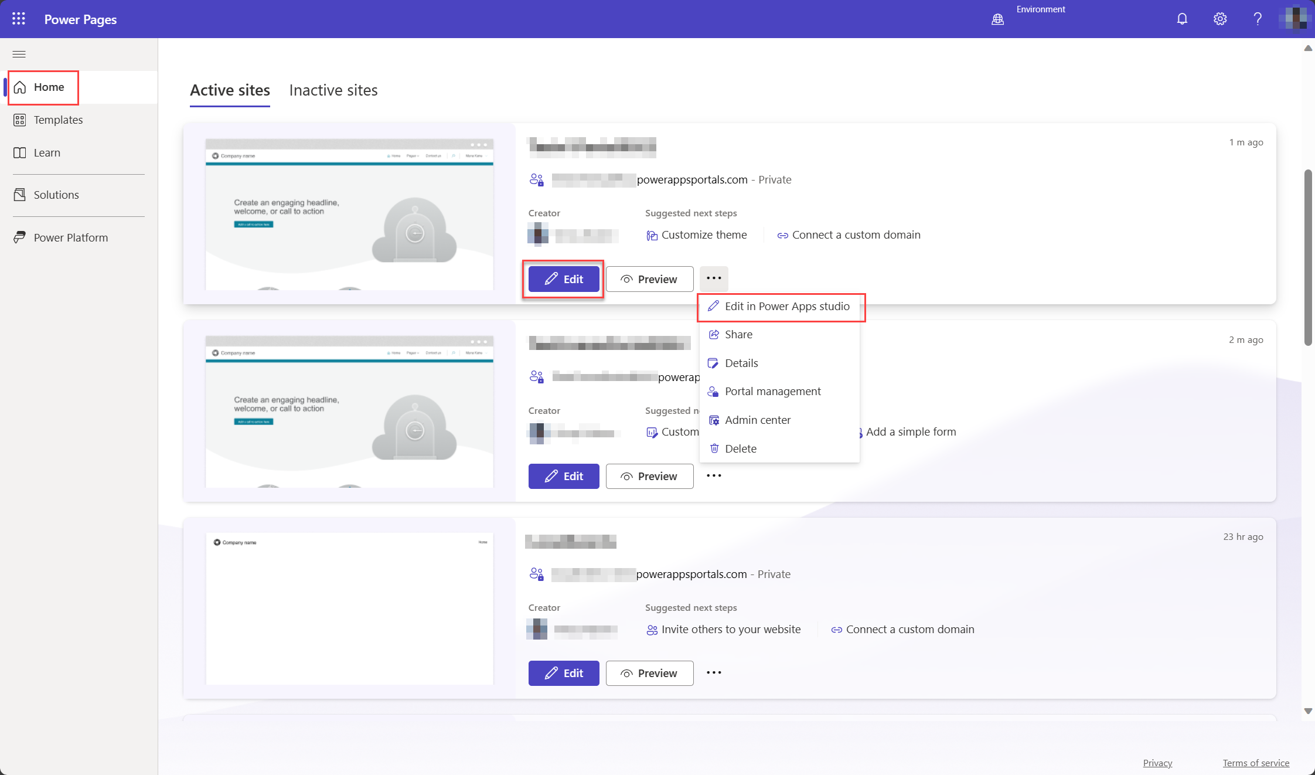
Task: Click the notifications bell icon
Action: coord(1181,18)
